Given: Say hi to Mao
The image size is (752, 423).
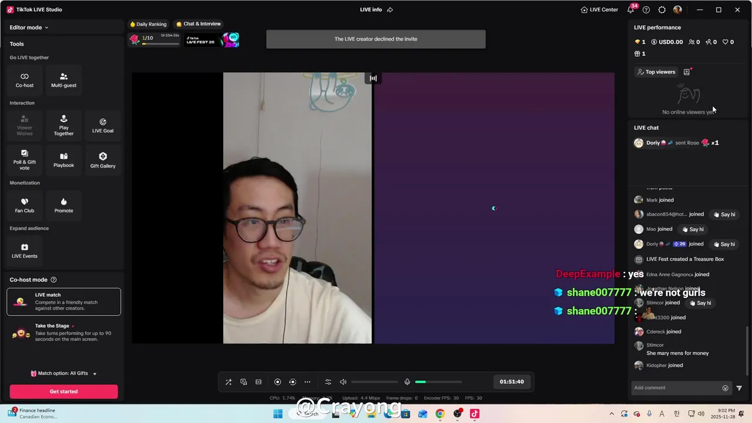Looking at the screenshot, I should pos(692,229).
